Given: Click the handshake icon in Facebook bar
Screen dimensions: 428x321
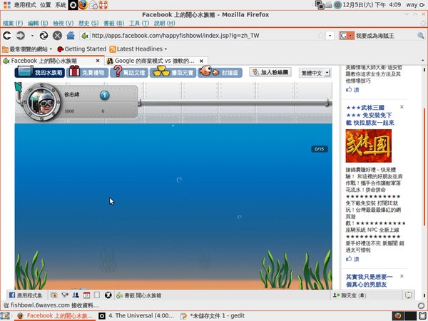Looking at the screenshot, I should point(65,295).
